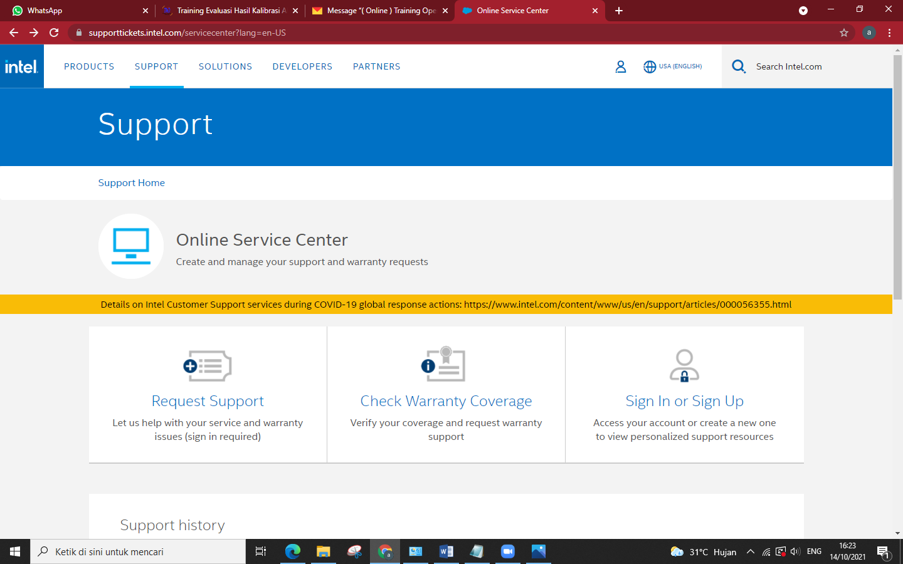
Task: Open Zoom from the taskbar
Action: coord(507,551)
